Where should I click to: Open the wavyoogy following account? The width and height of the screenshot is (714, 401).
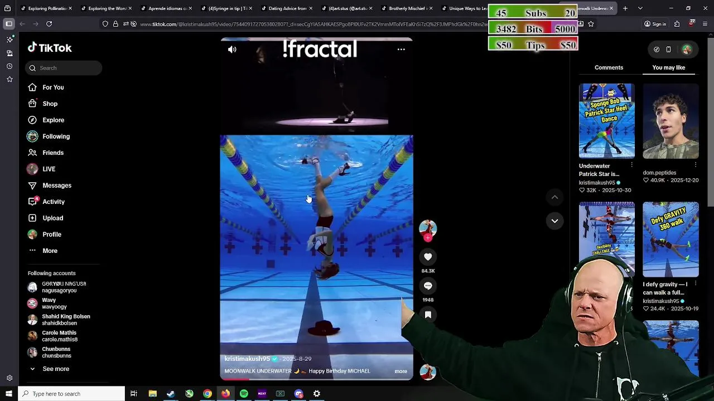pyautogui.click(x=55, y=304)
